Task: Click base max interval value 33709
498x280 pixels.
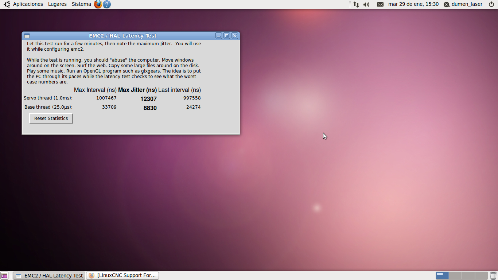Action: coord(109,107)
